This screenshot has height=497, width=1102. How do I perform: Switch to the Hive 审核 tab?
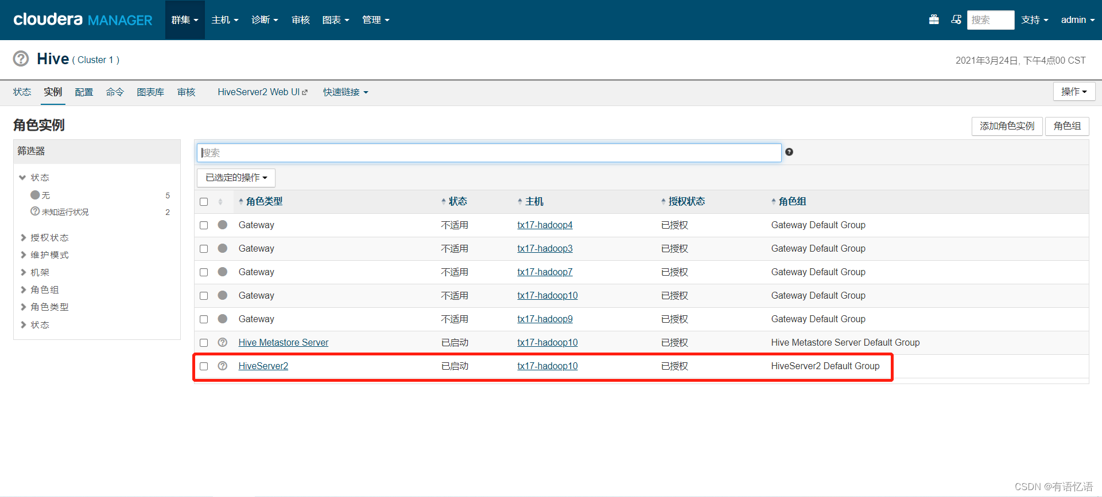[186, 92]
